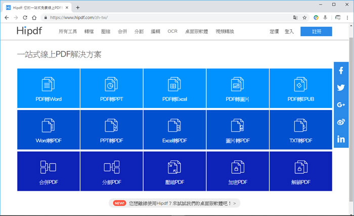Image resolution: width=354 pixels, height=216 pixels.
Task: Bookmark this page with star icon
Action: (x=304, y=18)
